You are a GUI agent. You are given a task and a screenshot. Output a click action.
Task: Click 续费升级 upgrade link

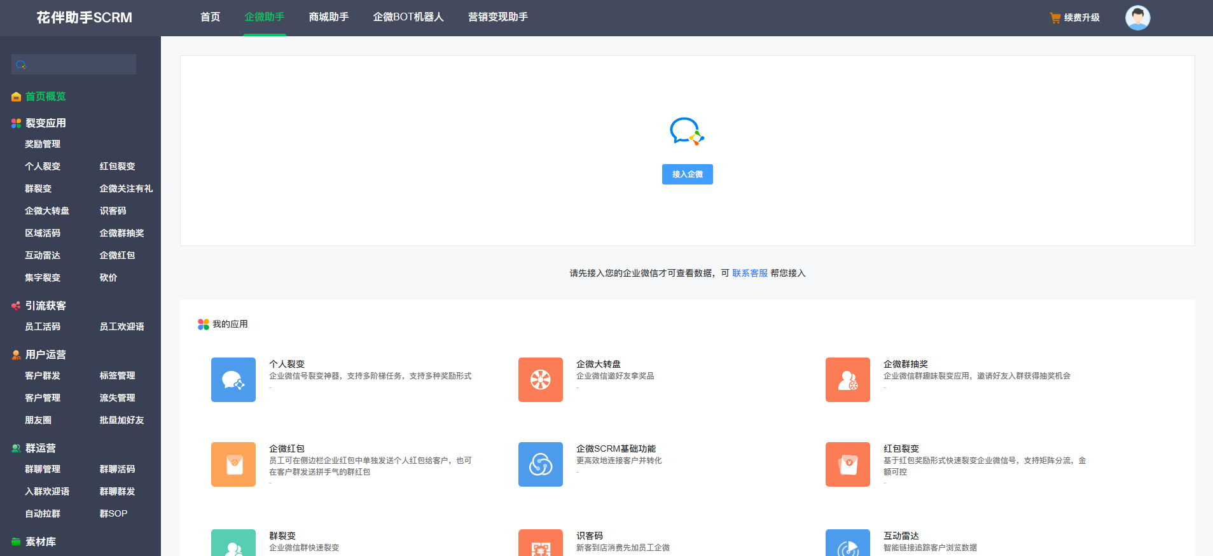[x=1082, y=18]
